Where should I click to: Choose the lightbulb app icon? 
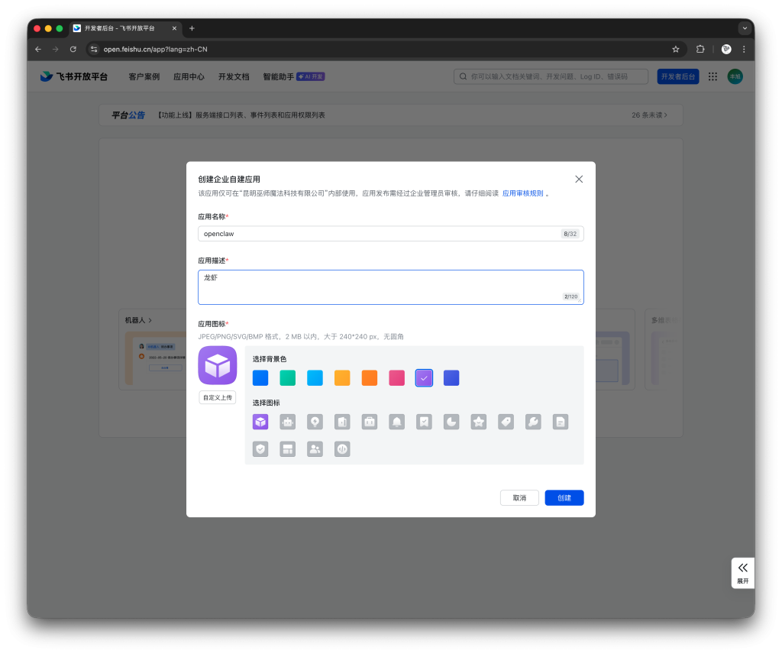315,422
